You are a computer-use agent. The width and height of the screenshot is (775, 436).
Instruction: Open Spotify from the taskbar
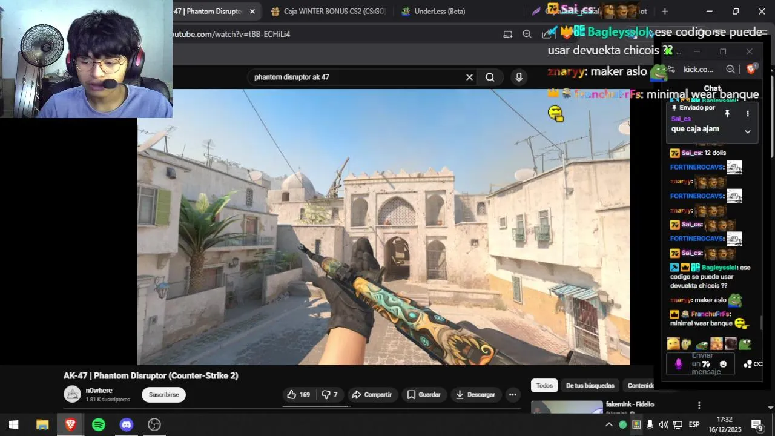[98, 424]
